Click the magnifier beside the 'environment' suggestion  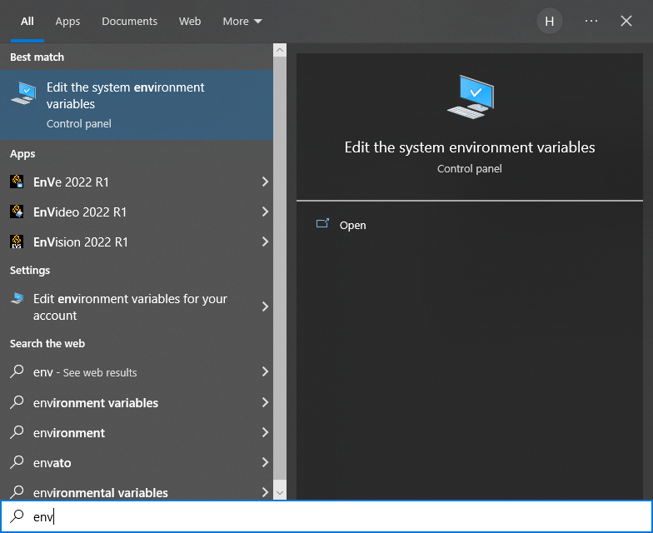coord(17,432)
